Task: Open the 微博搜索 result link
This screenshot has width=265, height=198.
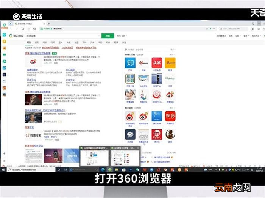Action: [x=29, y=127]
